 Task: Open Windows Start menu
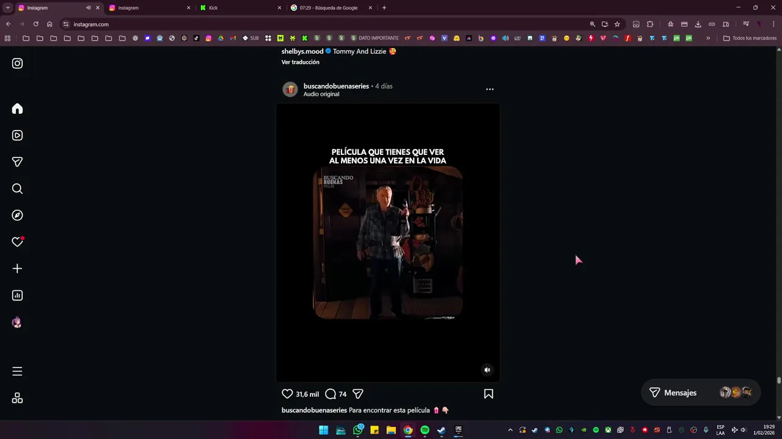click(x=323, y=430)
